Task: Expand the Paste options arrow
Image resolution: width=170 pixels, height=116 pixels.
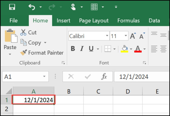Action: click(x=10, y=54)
